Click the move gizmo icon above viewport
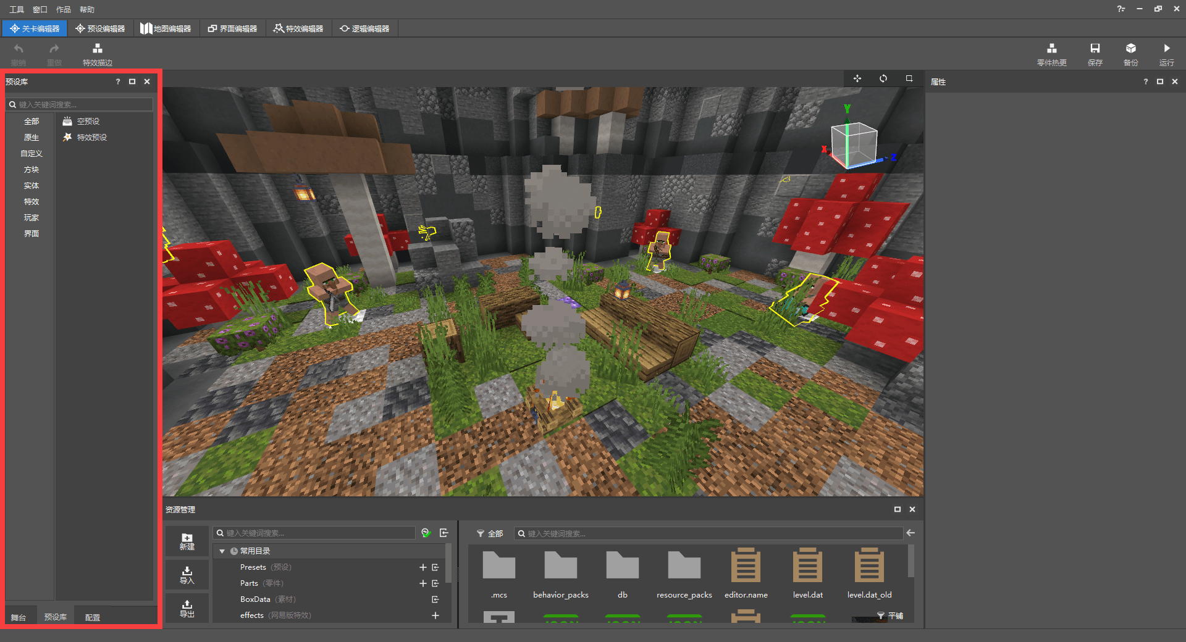The width and height of the screenshot is (1186, 642). [x=857, y=78]
